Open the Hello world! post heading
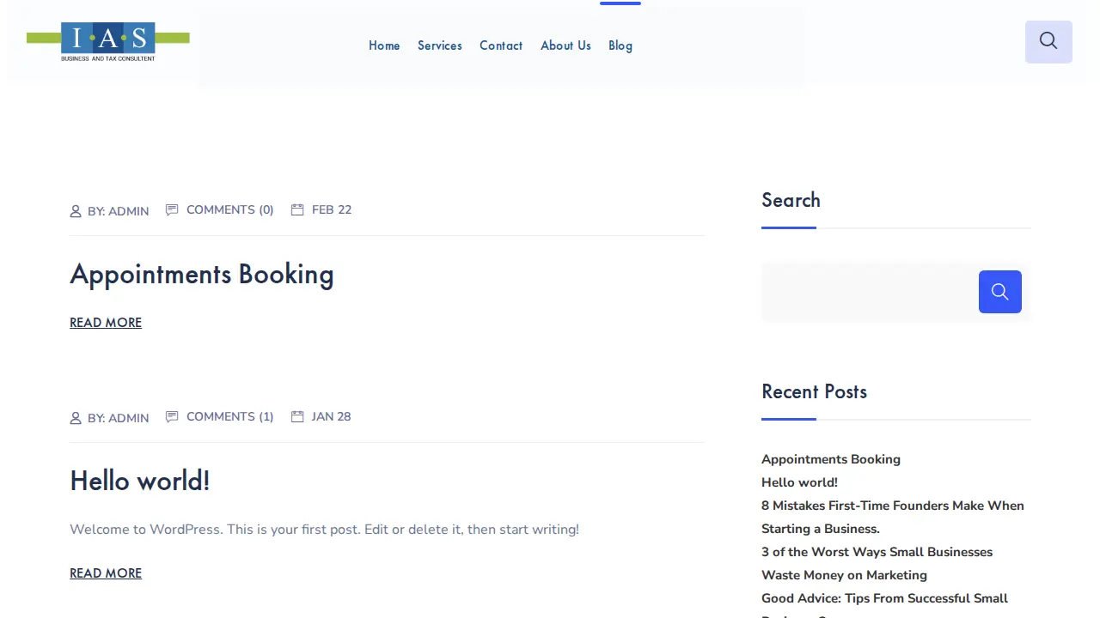Screen dimensions: 1100x618 (140, 481)
